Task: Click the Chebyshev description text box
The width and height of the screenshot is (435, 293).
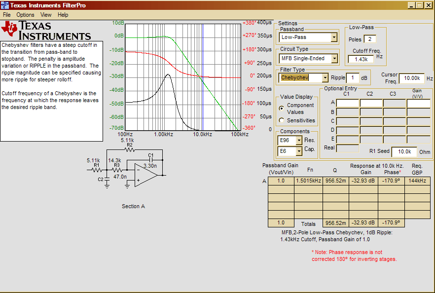Action: (52, 91)
